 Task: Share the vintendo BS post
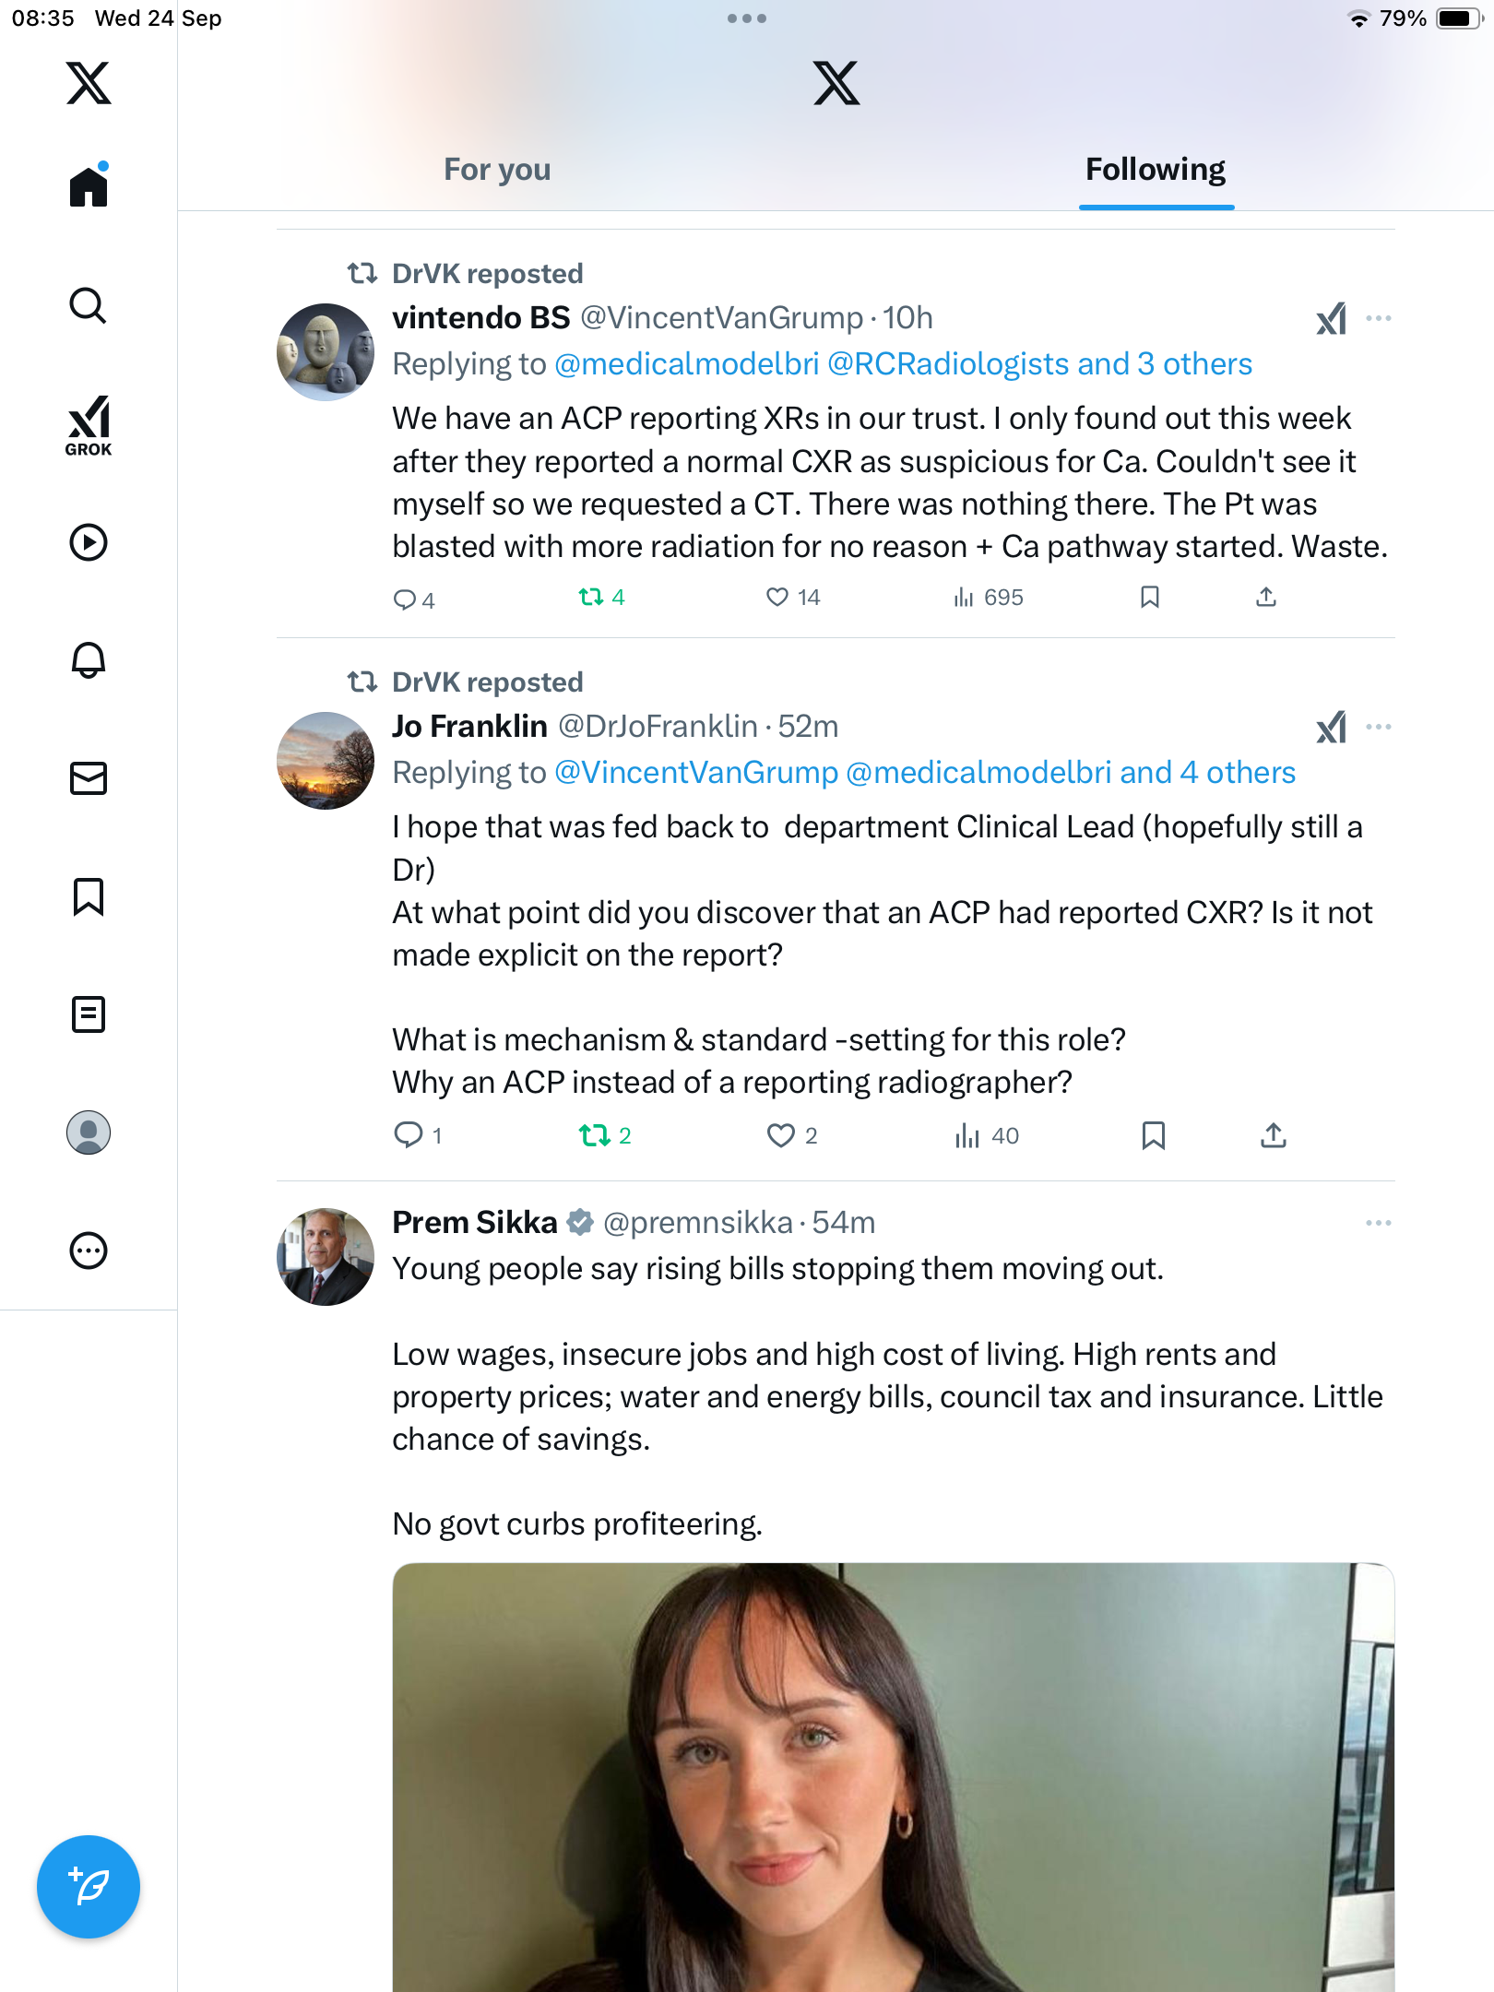[1266, 598]
